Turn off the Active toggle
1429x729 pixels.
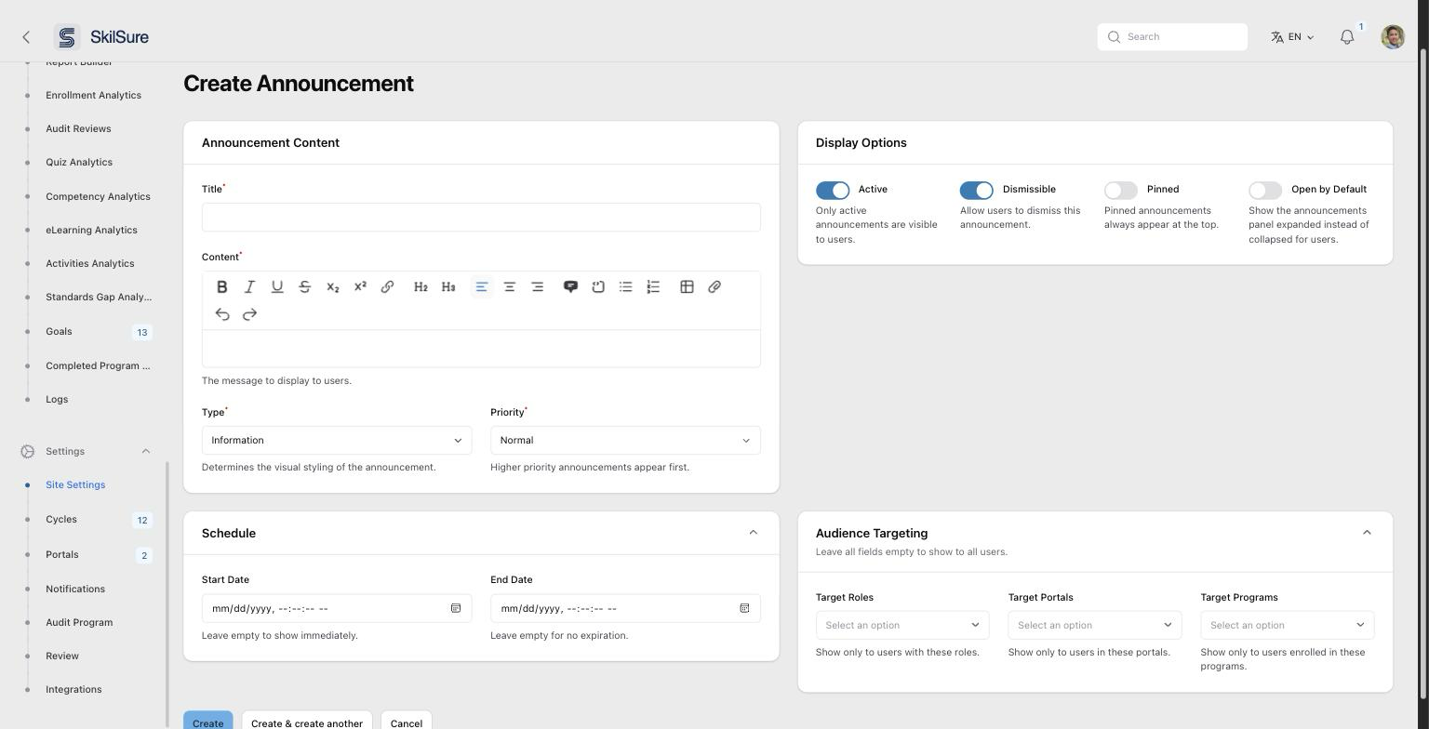point(833,190)
